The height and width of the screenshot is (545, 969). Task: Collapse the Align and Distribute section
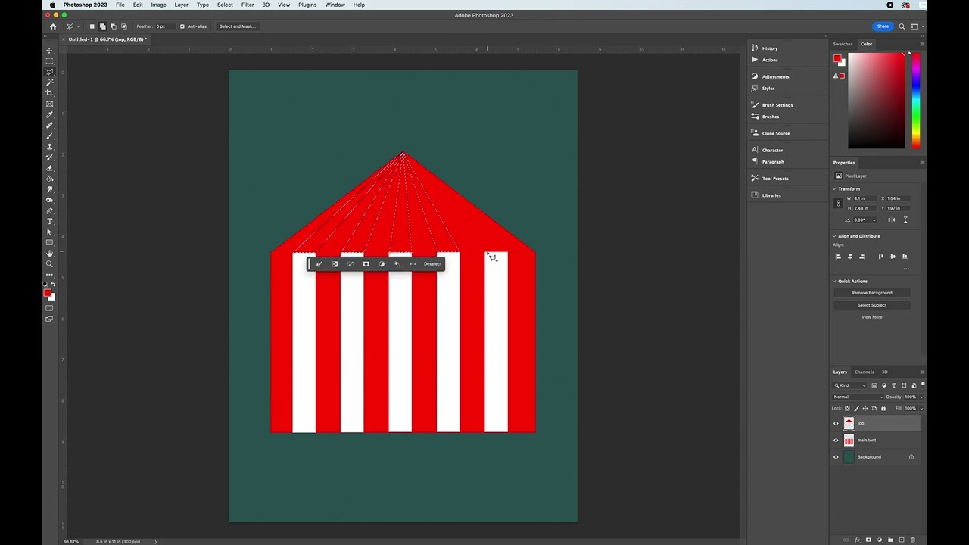pyautogui.click(x=835, y=236)
